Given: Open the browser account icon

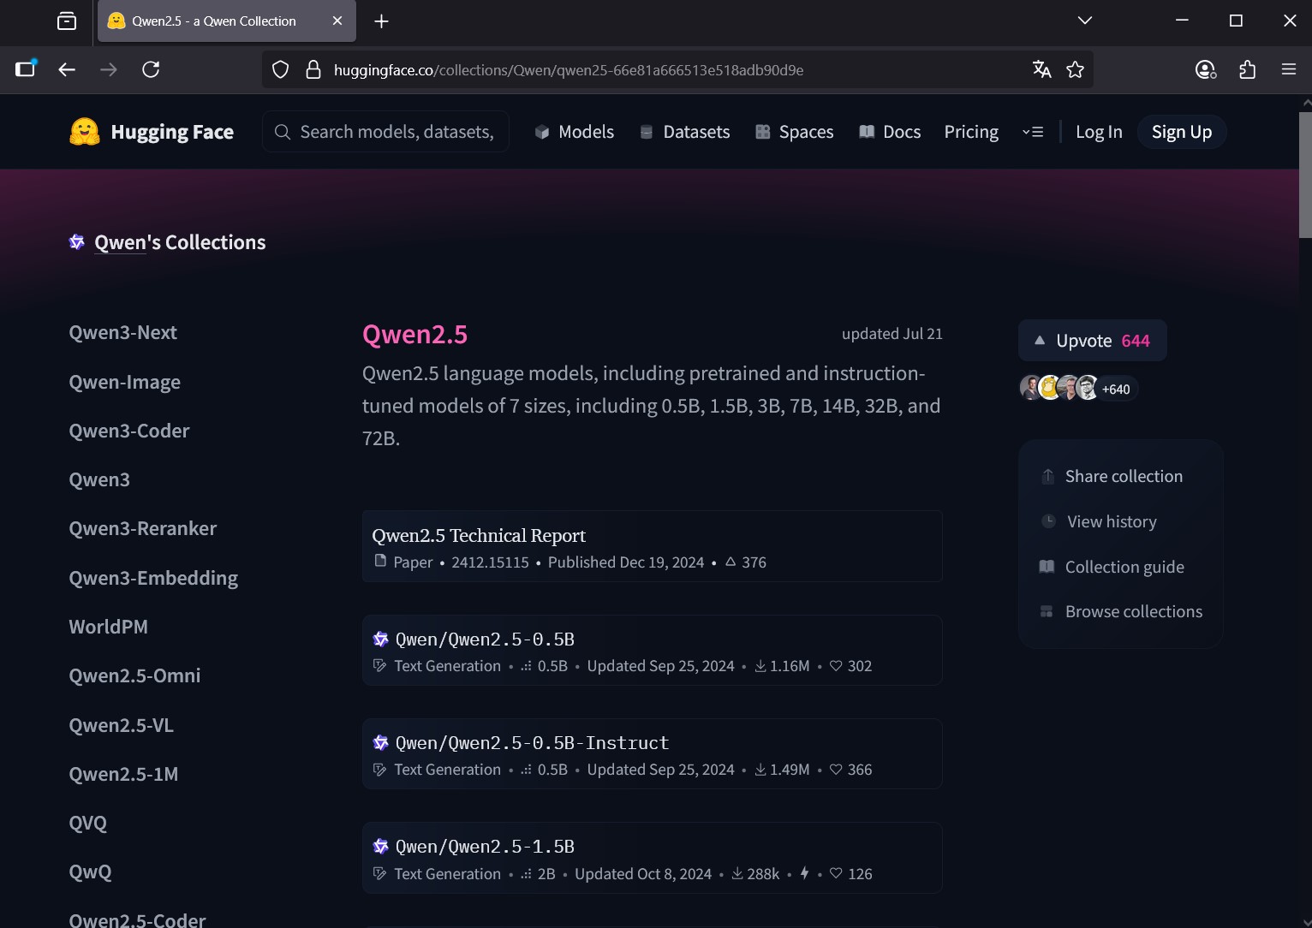Looking at the screenshot, I should pyautogui.click(x=1206, y=70).
